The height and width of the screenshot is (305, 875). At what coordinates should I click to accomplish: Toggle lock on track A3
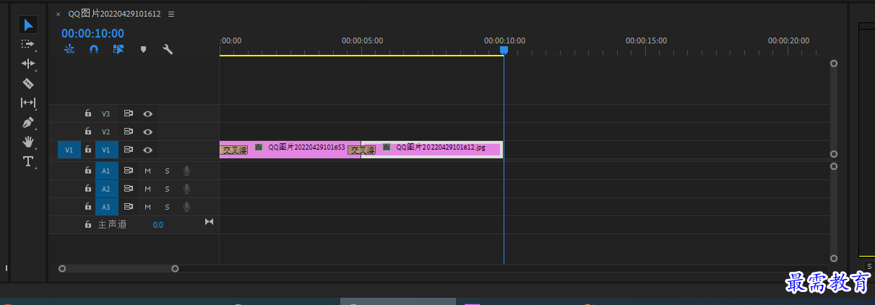pos(88,207)
